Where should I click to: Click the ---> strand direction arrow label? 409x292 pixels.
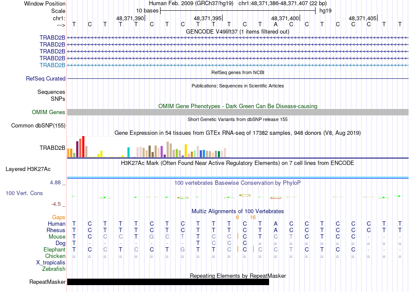[x=61, y=25]
